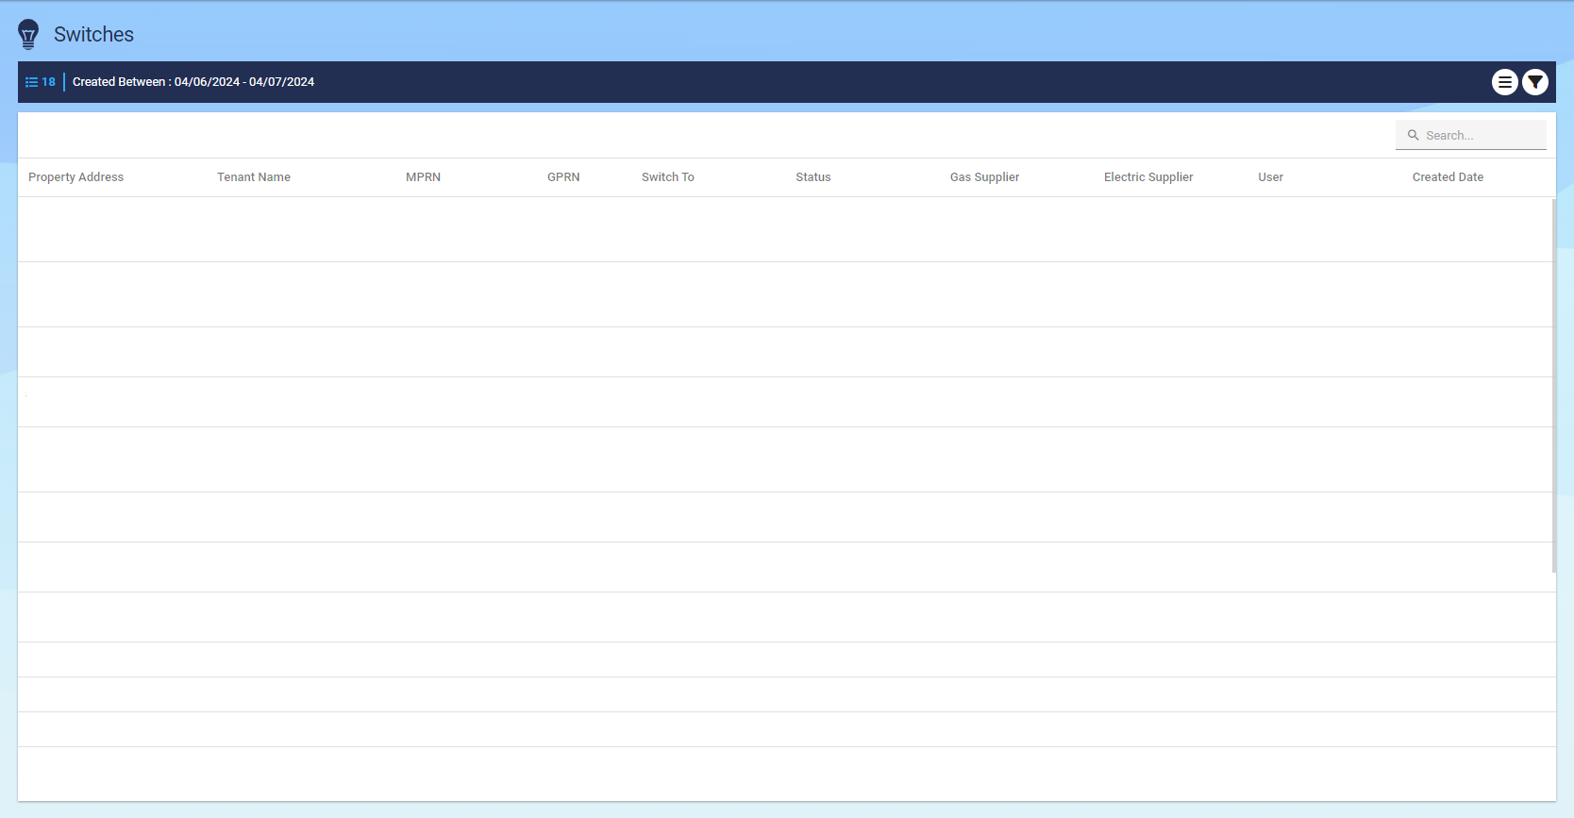The height and width of the screenshot is (818, 1574).
Task: Open the funnel filter icon
Action: (x=1535, y=82)
